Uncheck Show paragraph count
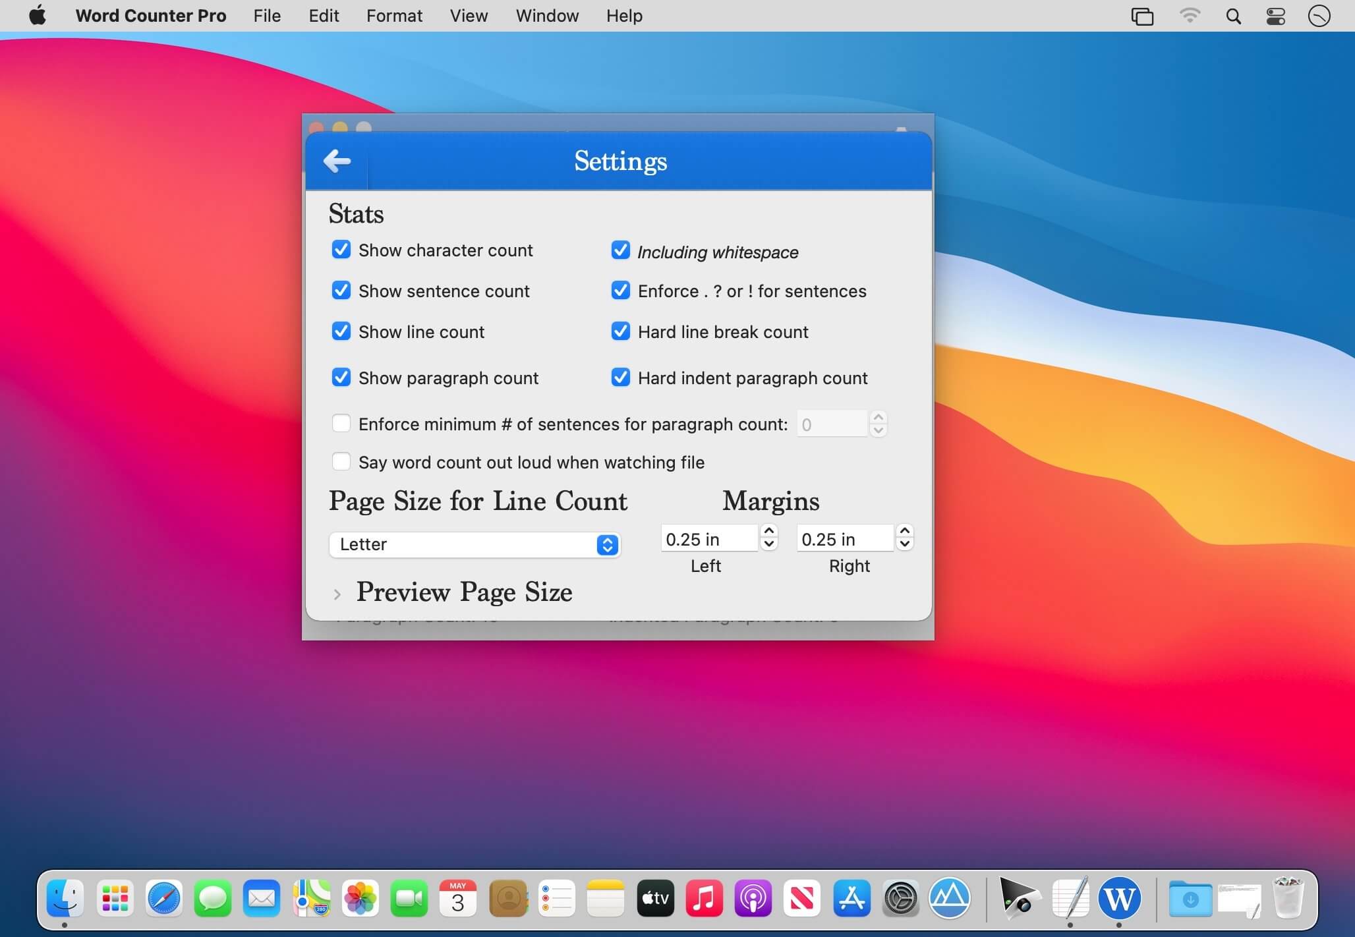The width and height of the screenshot is (1355, 937). coord(341,377)
